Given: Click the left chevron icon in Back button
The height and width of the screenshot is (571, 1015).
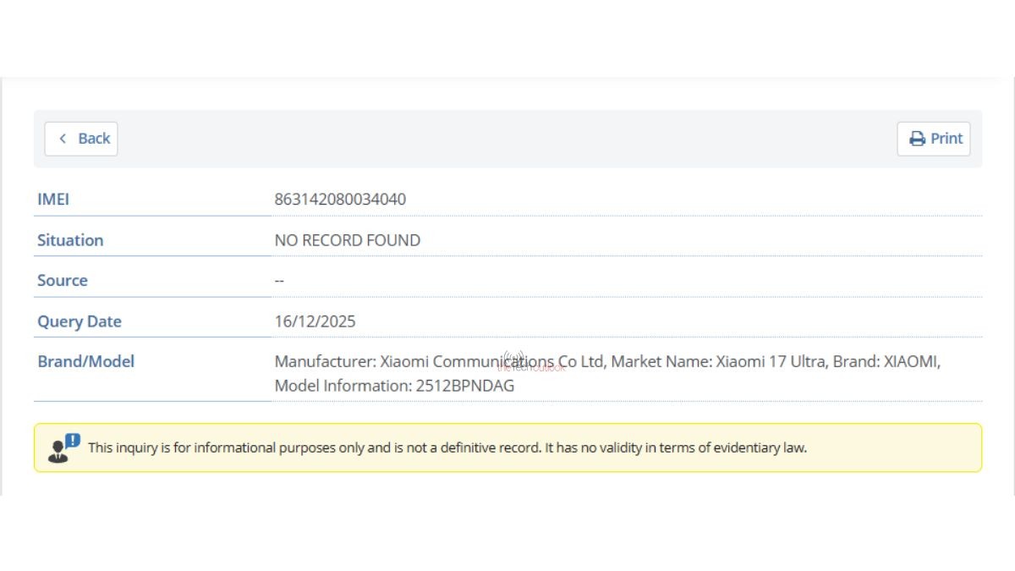Looking at the screenshot, I should pyautogui.click(x=61, y=138).
